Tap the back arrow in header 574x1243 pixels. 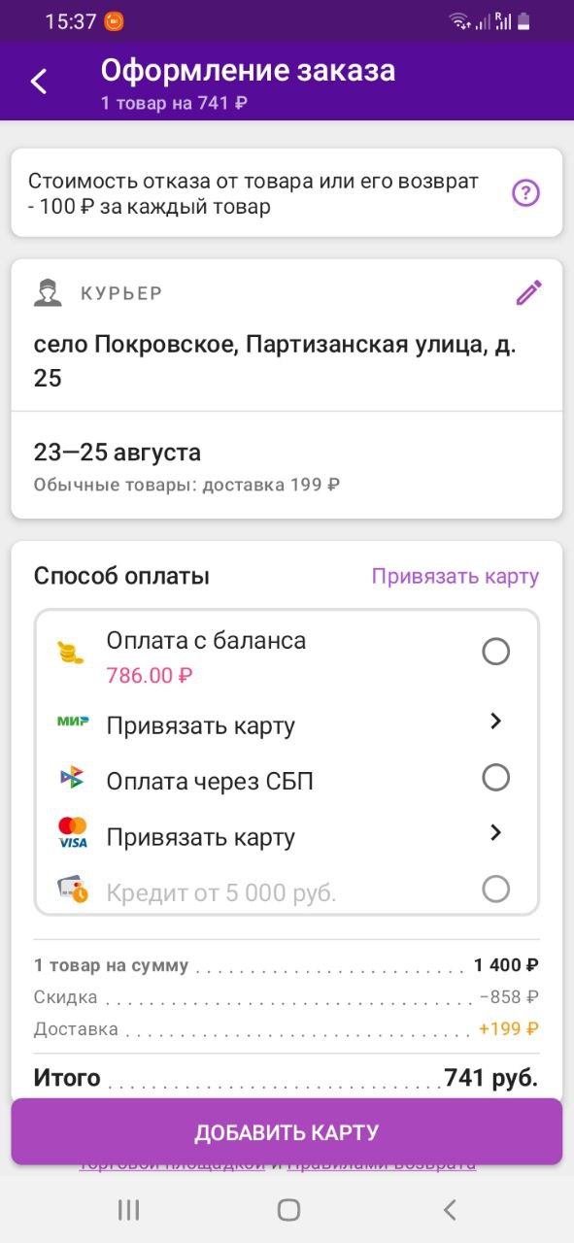pos(39,82)
